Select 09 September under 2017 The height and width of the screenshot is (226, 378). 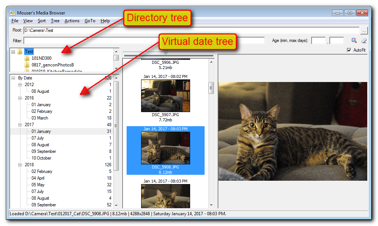pos(43,151)
